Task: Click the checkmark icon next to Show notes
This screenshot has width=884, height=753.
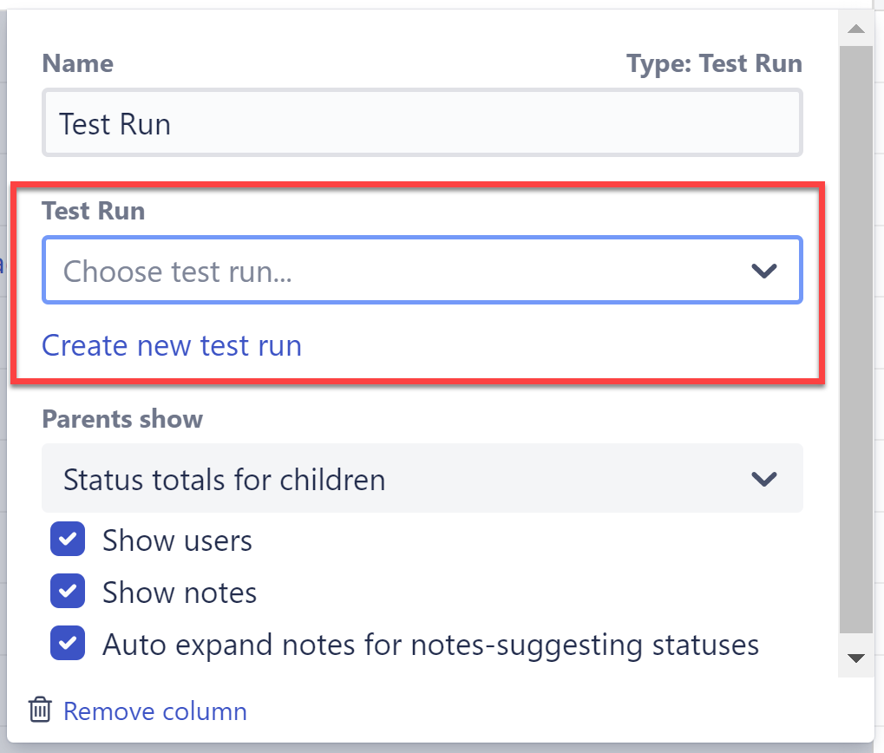Action: pos(67,591)
